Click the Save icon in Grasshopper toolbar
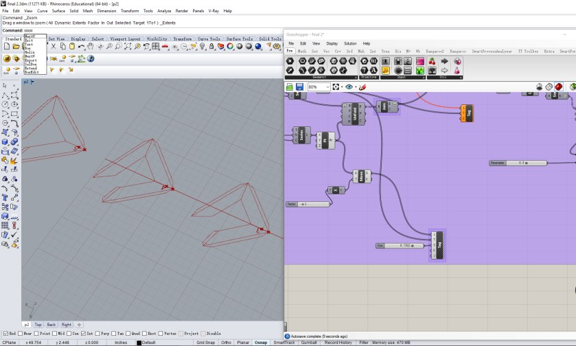 (x=300, y=87)
